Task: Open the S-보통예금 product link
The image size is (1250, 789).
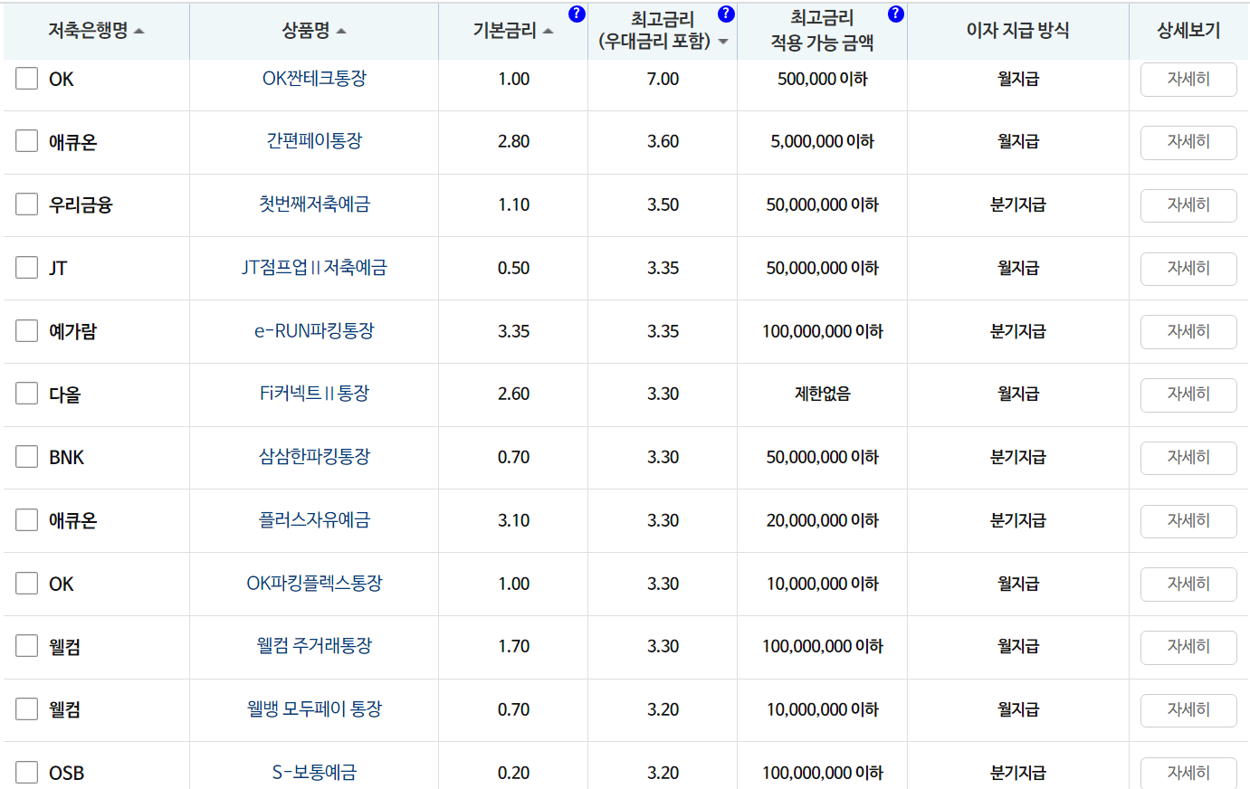Action: click(314, 773)
